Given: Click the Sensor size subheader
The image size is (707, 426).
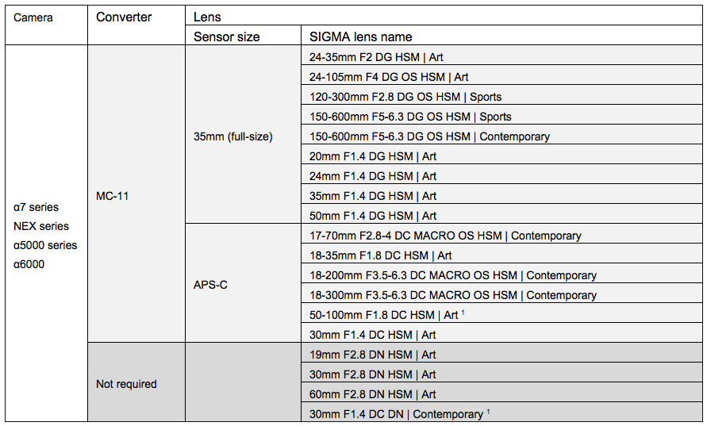Looking at the screenshot, I should [x=227, y=36].
